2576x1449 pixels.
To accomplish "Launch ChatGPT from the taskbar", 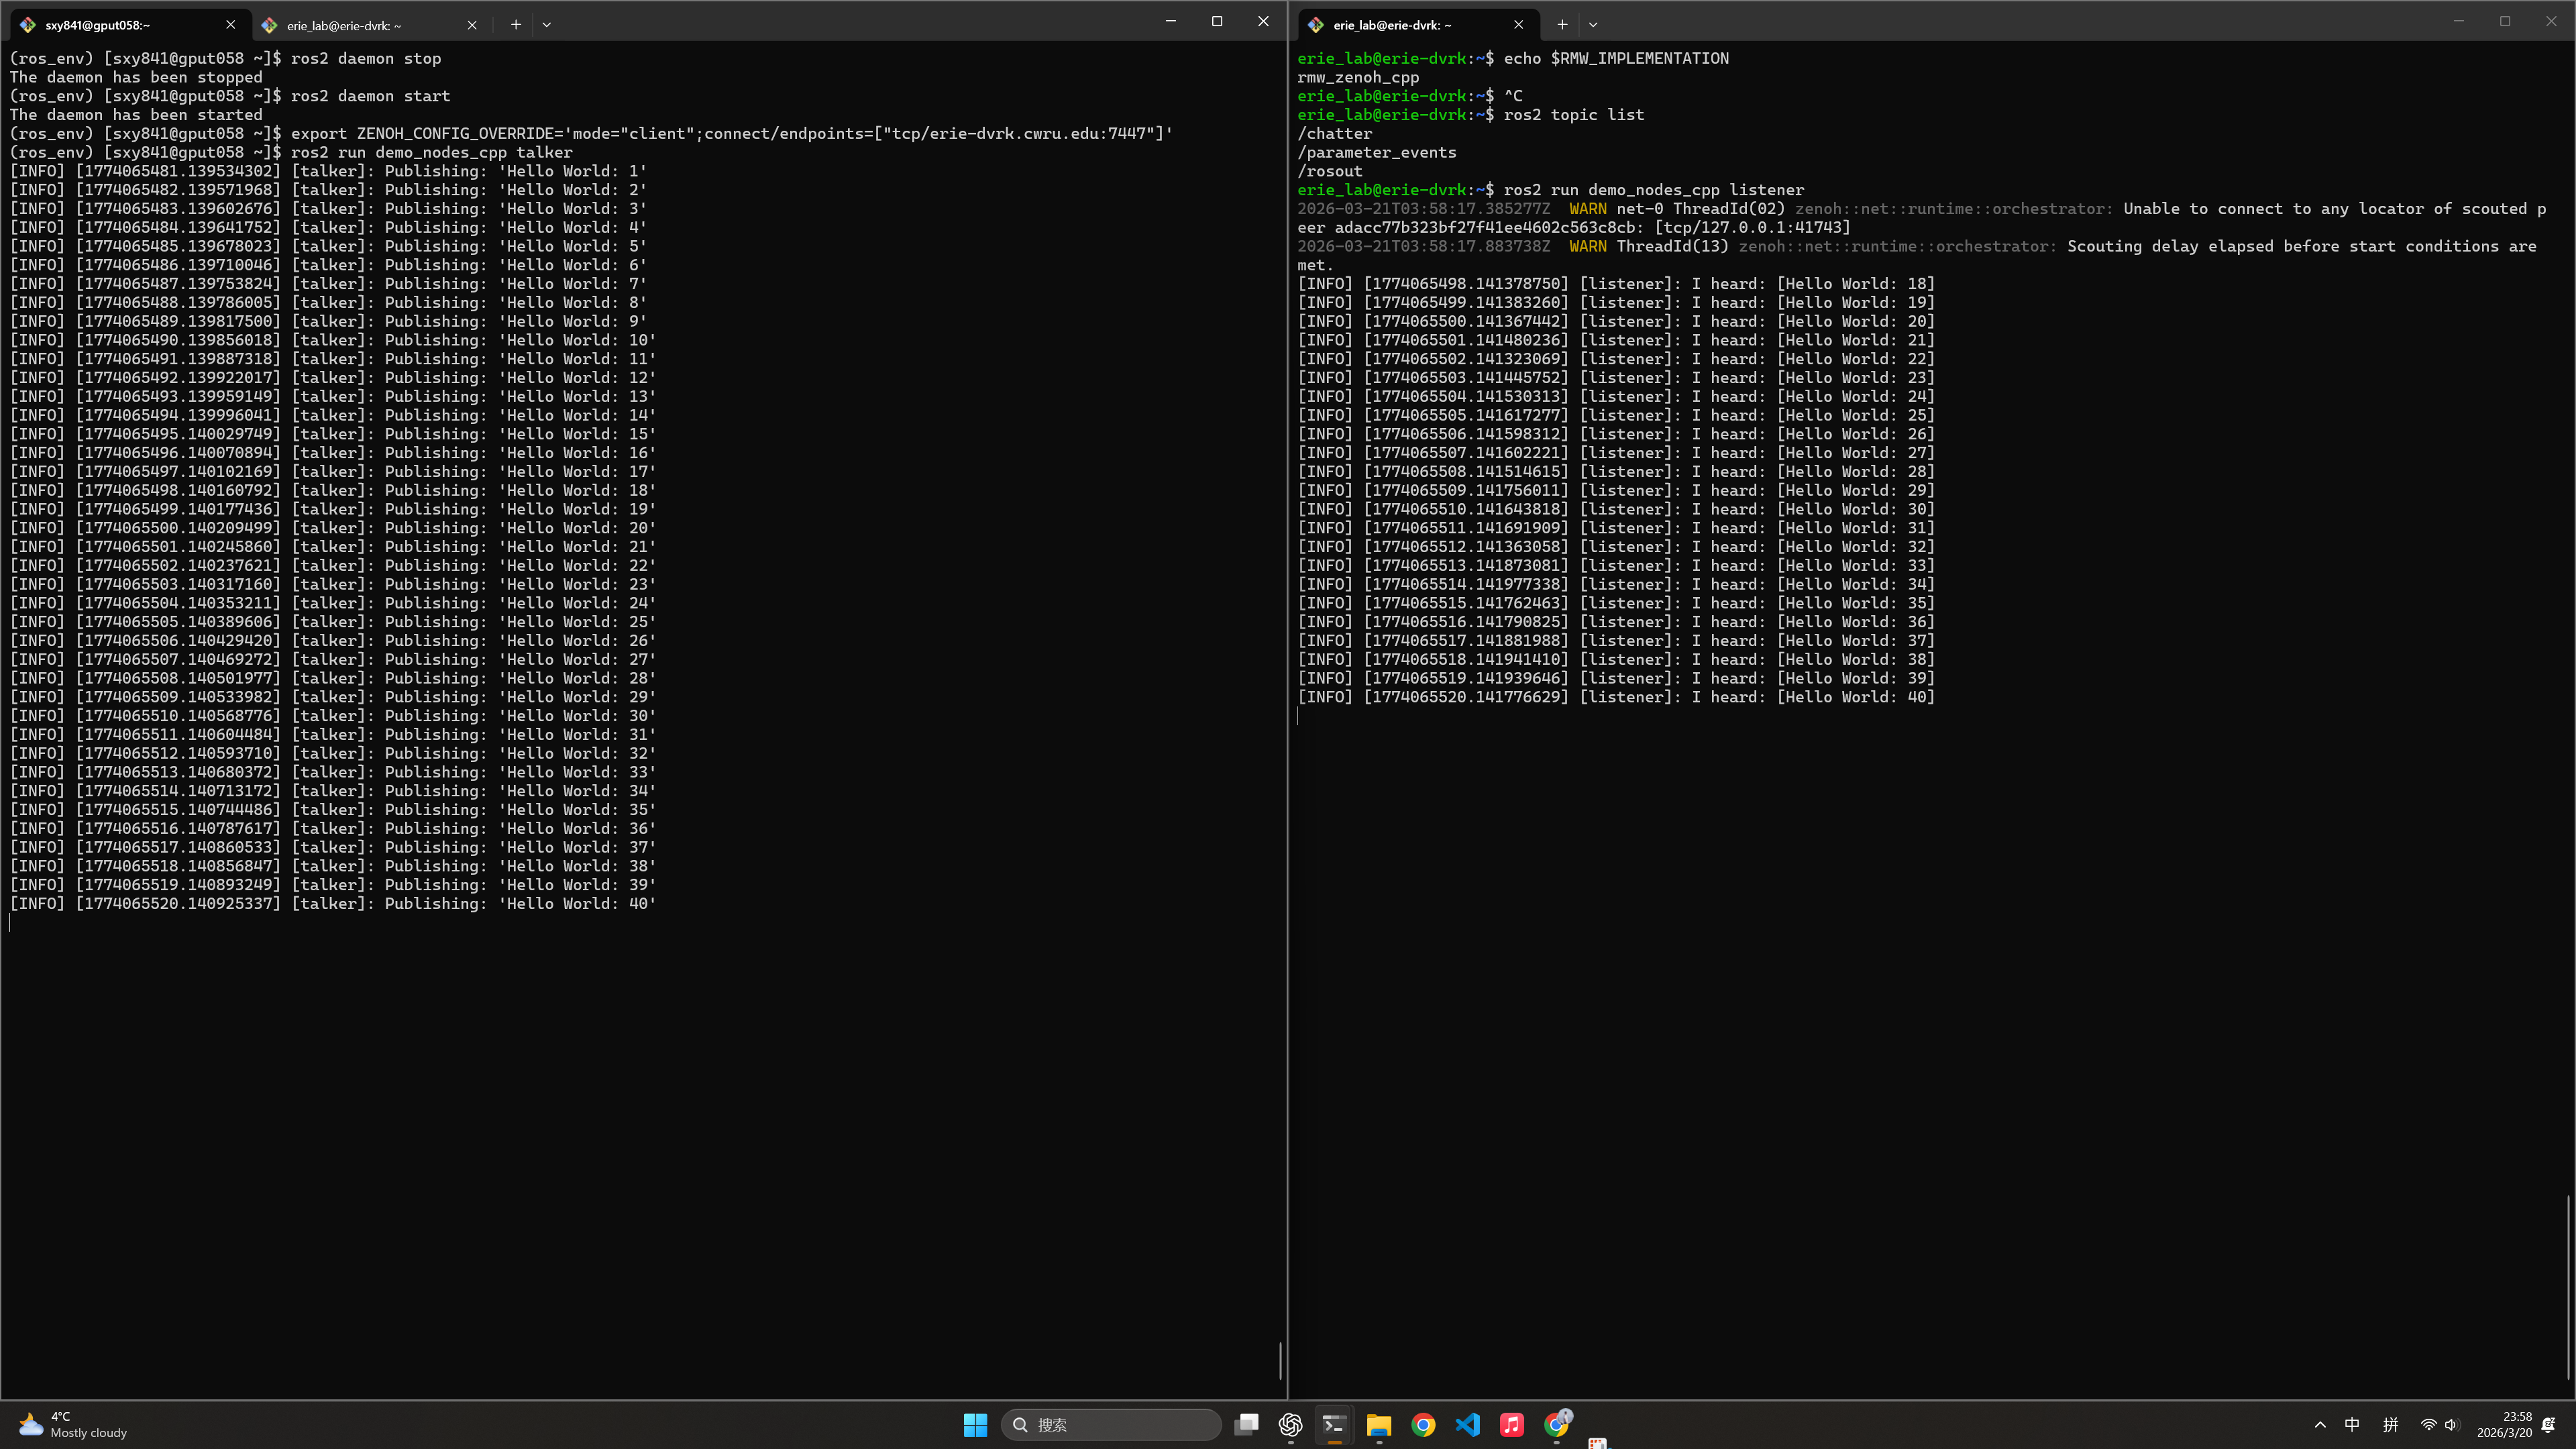I will click(1290, 1425).
